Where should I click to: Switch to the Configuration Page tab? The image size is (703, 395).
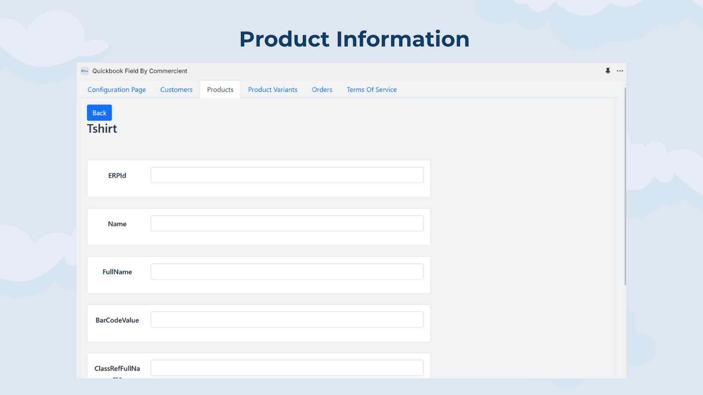[x=116, y=90]
